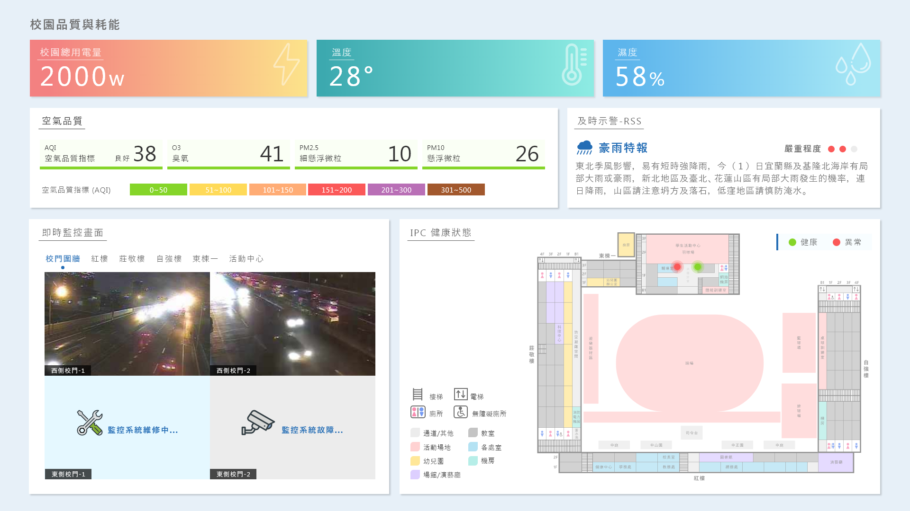Click the 校園總用電量 2000w card
Image resolution: width=910 pixels, height=511 pixels.
tap(169, 68)
